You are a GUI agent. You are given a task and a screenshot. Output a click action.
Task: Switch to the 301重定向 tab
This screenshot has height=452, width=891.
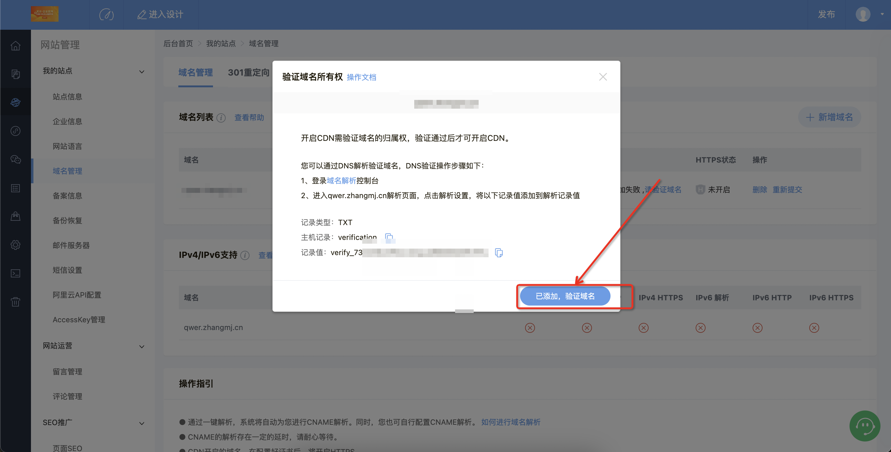point(248,73)
